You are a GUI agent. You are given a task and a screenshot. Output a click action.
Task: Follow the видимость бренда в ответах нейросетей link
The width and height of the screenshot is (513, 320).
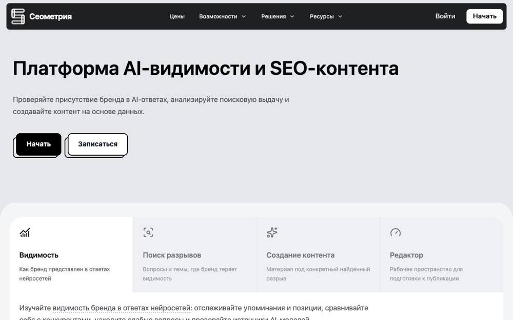[x=122, y=308]
